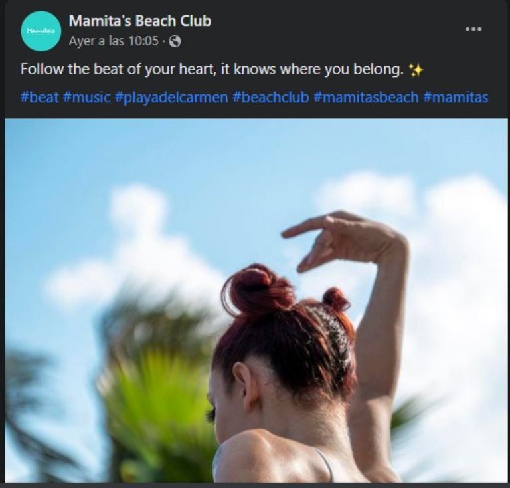510x488 pixels.
Task: Visit the Mamita's Beach Club page name
Action: (x=140, y=21)
